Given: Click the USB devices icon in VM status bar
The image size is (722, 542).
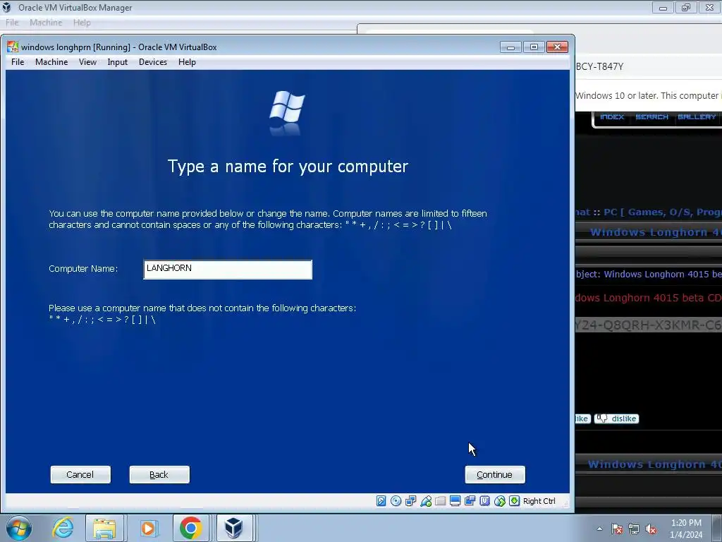Looking at the screenshot, I should click(x=426, y=501).
